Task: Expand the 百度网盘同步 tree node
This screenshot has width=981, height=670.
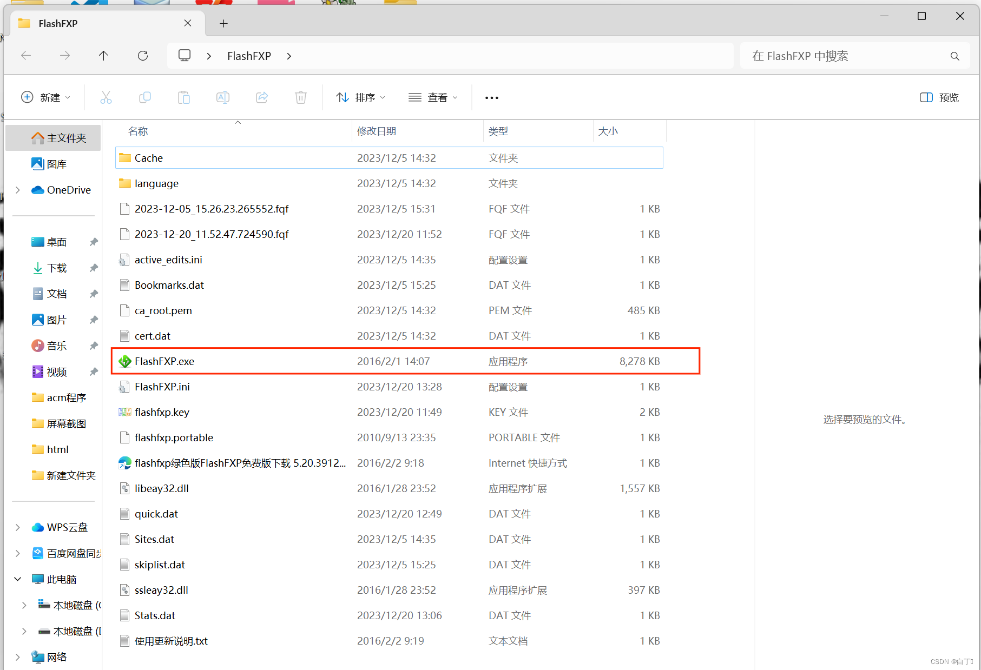Action: 18,553
